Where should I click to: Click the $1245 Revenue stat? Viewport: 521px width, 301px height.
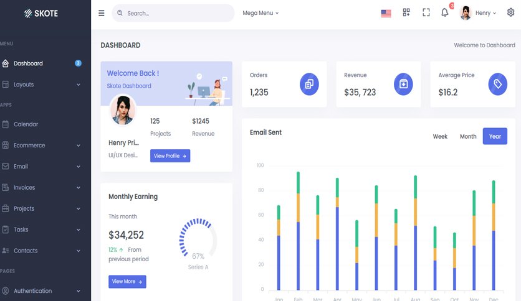click(203, 127)
